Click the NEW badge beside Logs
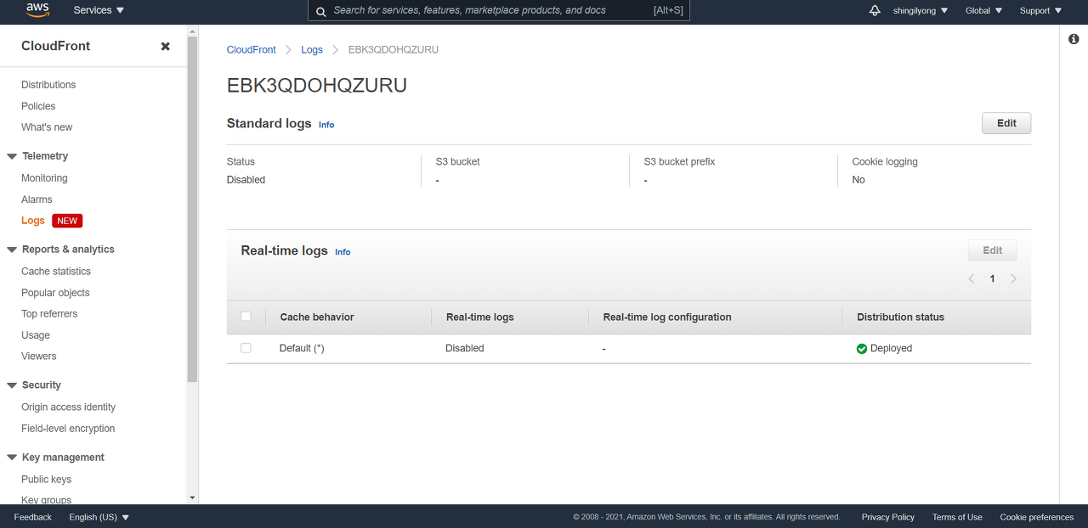The width and height of the screenshot is (1088, 528). click(x=67, y=221)
